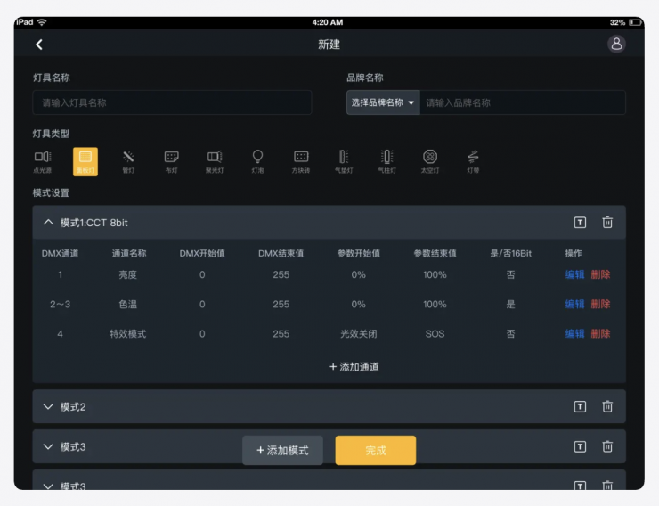This screenshot has height=506, width=659.
Task: Choose the 管灯 tube light icon
Action: click(x=128, y=160)
